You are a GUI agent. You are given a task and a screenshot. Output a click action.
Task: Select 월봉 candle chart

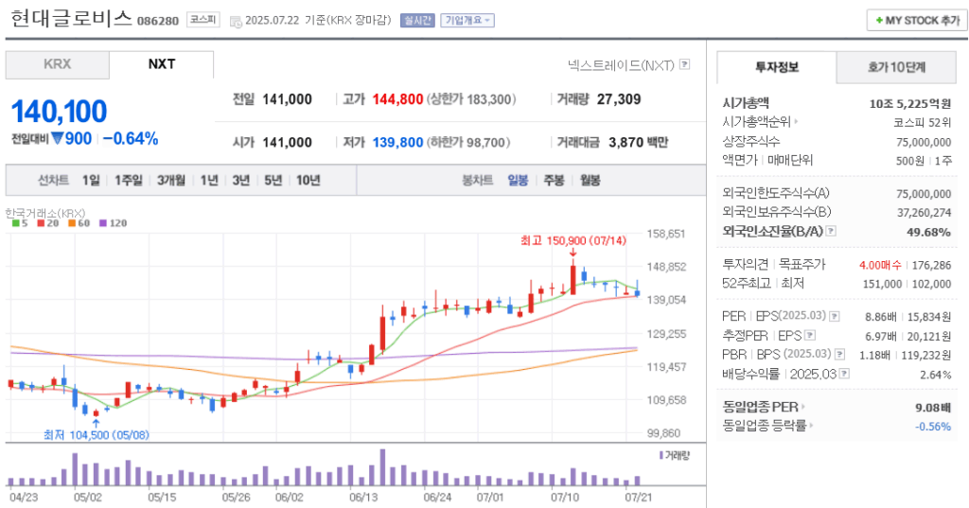590,181
